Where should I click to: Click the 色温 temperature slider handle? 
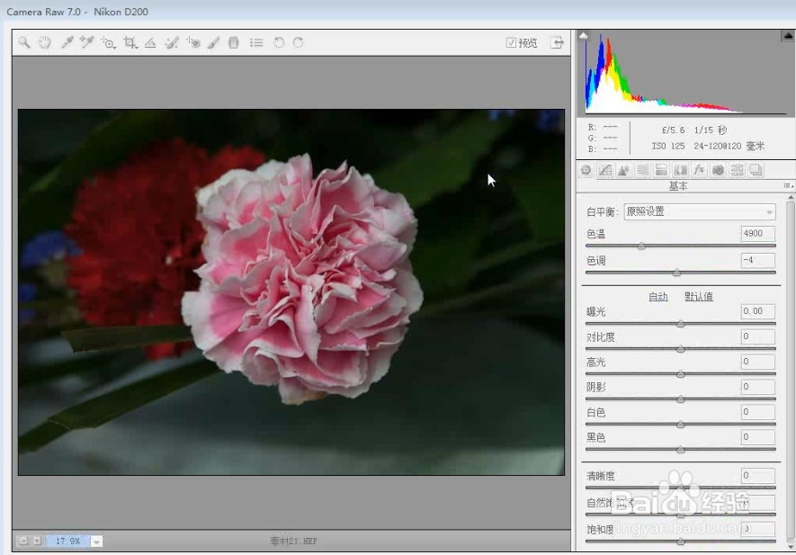[x=641, y=246]
